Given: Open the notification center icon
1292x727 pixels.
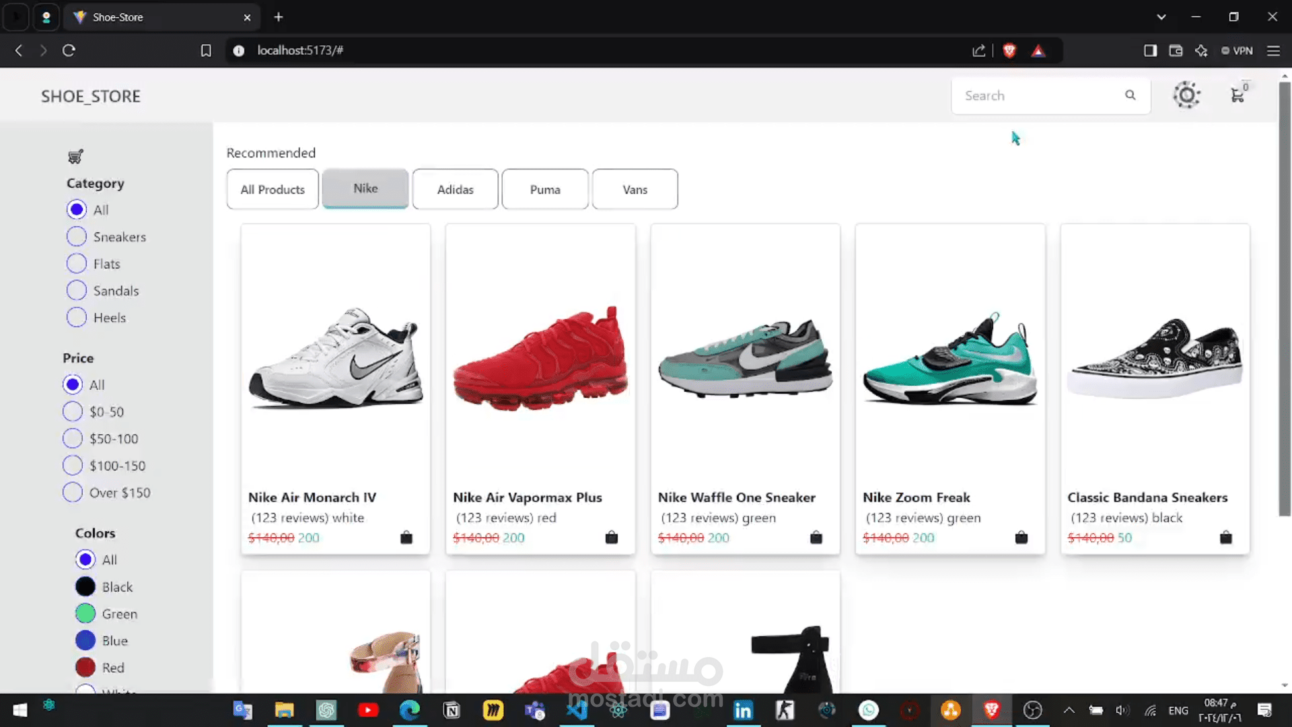Looking at the screenshot, I should [1264, 710].
